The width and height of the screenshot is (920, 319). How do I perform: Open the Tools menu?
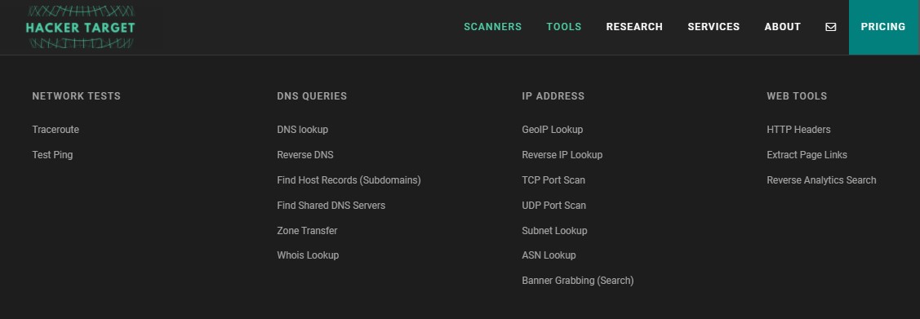[564, 27]
